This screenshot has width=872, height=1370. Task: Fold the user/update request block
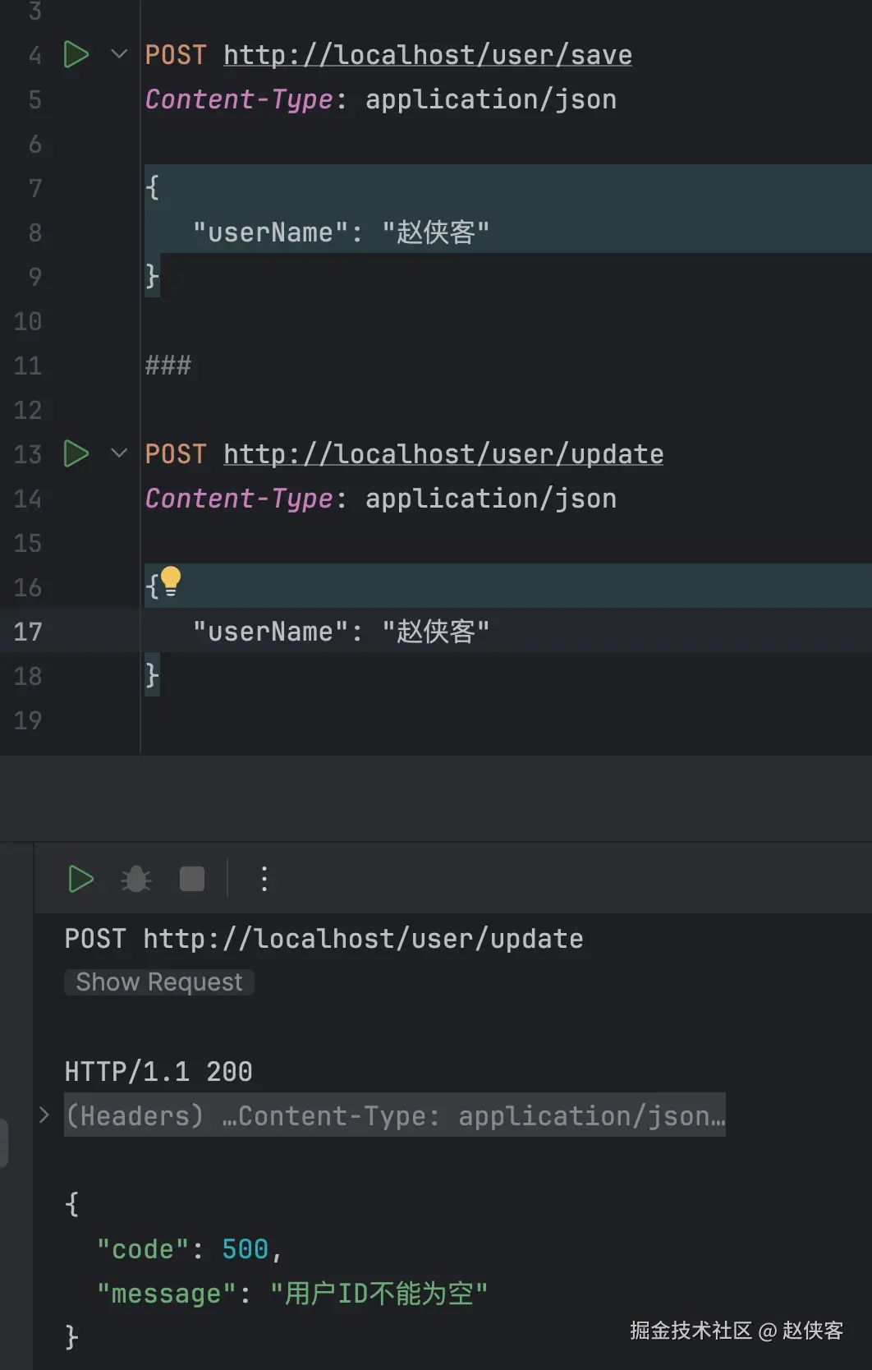tap(119, 454)
